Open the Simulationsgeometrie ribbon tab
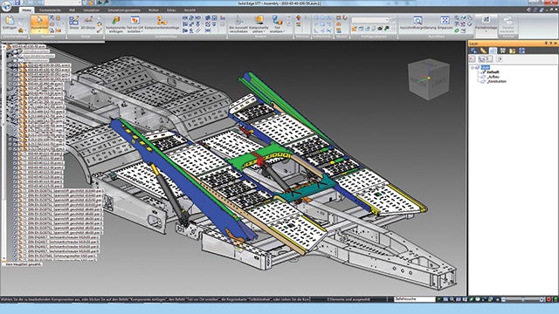This screenshot has width=559, height=314. pos(124,10)
